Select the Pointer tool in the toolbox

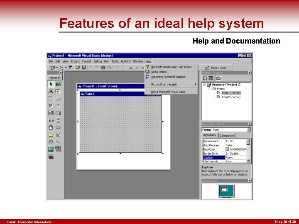point(51,84)
